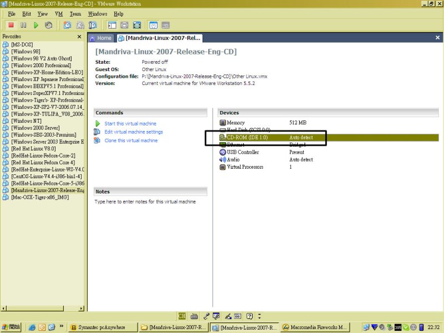This screenshot has height=333, width=444.
Task: Close the Favorites sidebar panel
Action: pyautogui.click(x=79, y=37)
